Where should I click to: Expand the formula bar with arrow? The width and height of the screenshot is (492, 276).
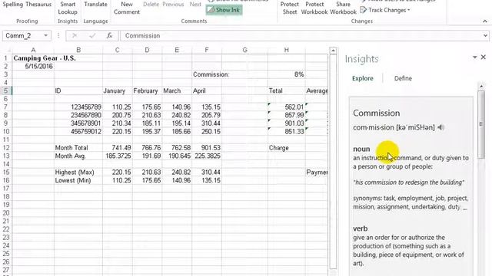coord(485,36)
